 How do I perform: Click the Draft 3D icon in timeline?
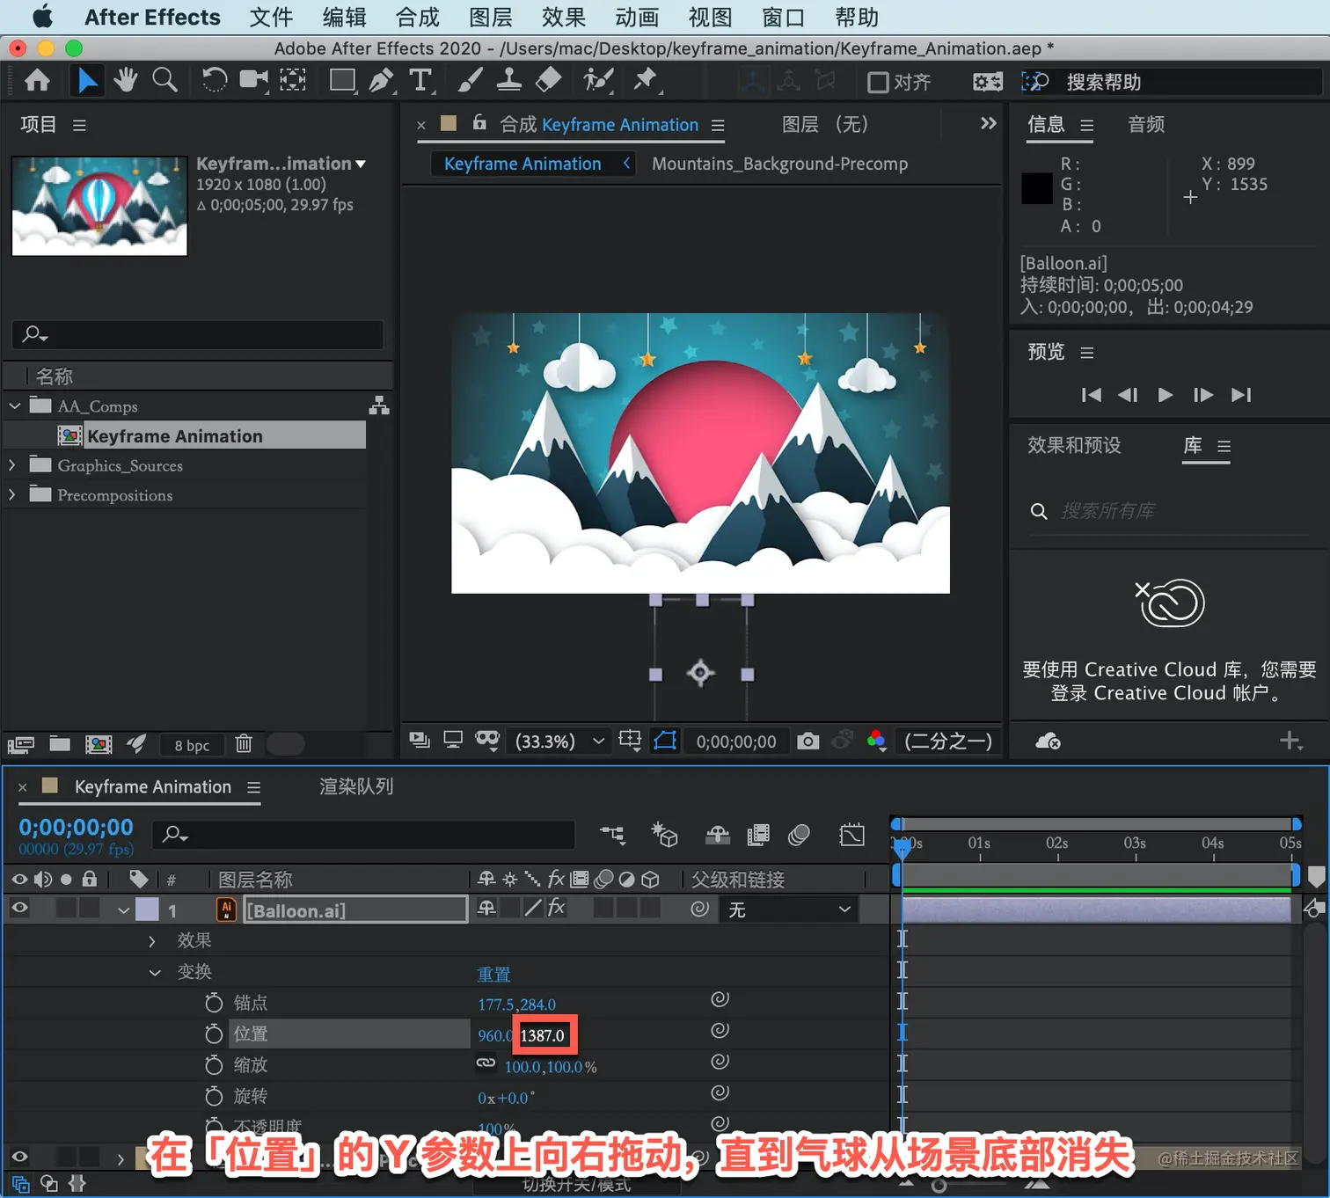664,835
